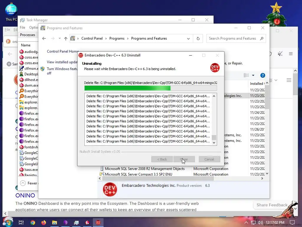Select Programs in the breadcrumb path
302x227 pixels.
[117, 38]
